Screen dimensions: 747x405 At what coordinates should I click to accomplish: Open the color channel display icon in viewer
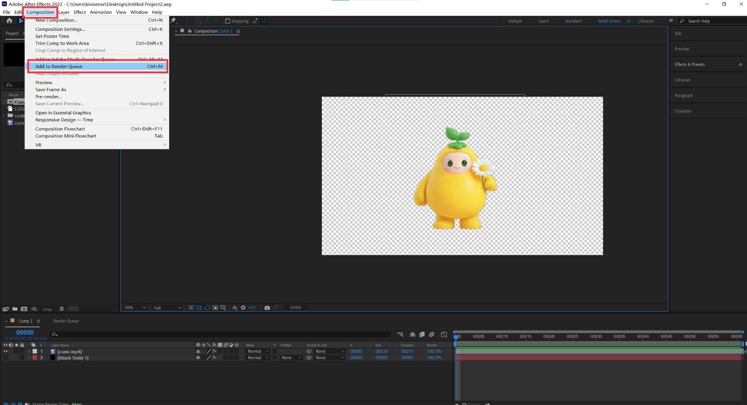(235, 308)
